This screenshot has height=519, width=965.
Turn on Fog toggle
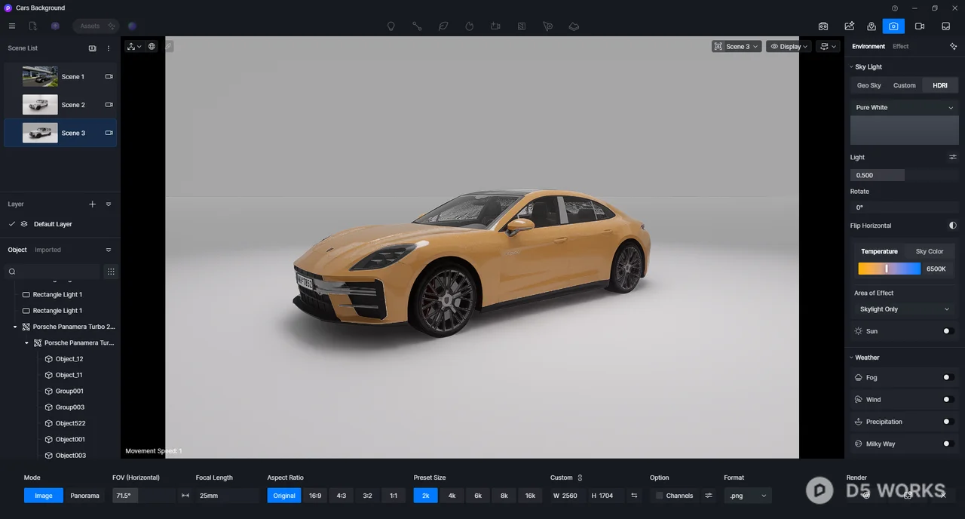point(948,377)
